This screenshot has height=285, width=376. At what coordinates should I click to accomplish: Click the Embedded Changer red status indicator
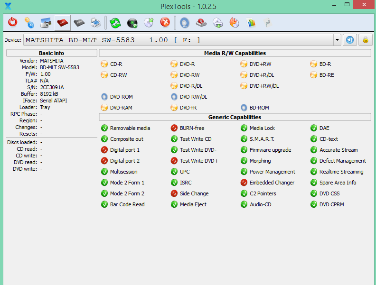[x=244, y=183]
